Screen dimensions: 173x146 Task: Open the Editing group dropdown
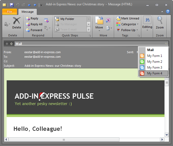[x=147, y=24]
